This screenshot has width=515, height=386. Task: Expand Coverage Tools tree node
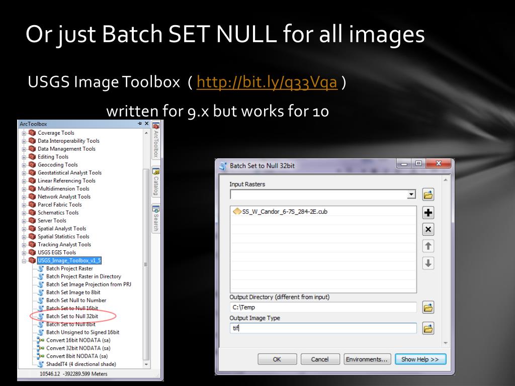(24, 133)
